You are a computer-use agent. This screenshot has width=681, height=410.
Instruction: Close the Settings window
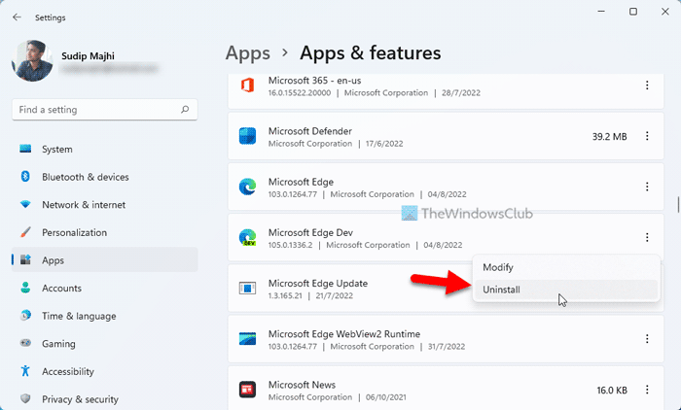664,12
